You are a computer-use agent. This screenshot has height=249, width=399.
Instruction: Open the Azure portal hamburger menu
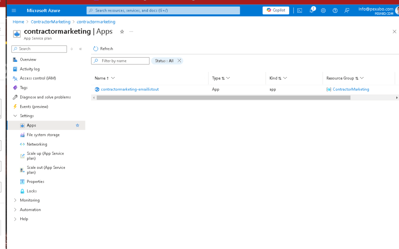point(14,11)
